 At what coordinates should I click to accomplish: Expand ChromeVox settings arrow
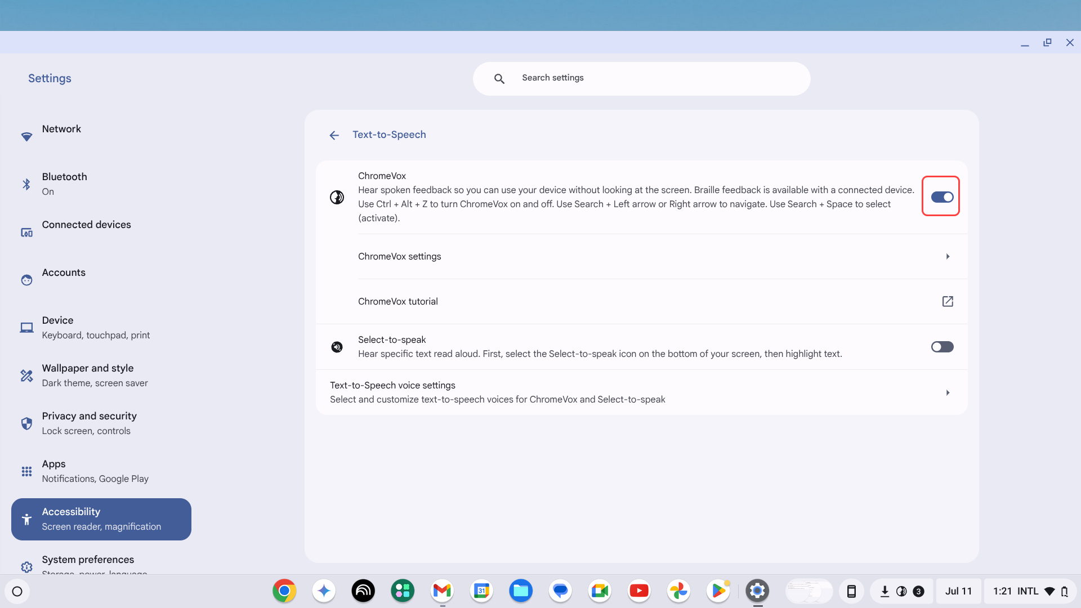pyautogui.click(x=948, y=257)
